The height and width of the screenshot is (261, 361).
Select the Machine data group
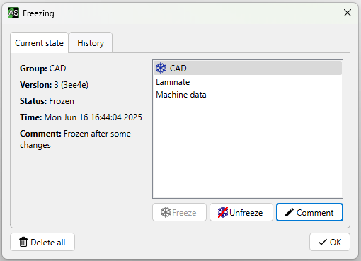(248, 95)
